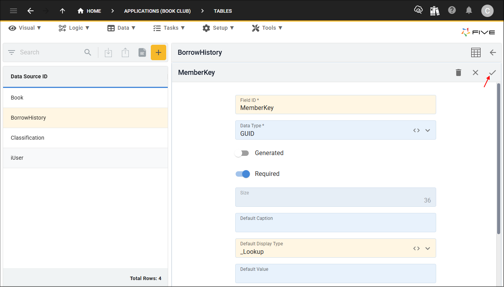Select the Book table row
This screenshot has width=504, height=287.
pyautogui.click(x=85, y=98)
